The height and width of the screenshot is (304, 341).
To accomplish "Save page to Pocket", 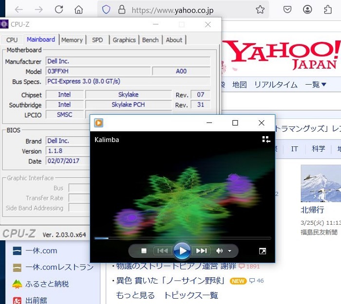I will pos(287,10).
